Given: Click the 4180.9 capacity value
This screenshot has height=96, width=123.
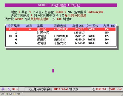Looking at the screenshot, I should pos(80,40).
